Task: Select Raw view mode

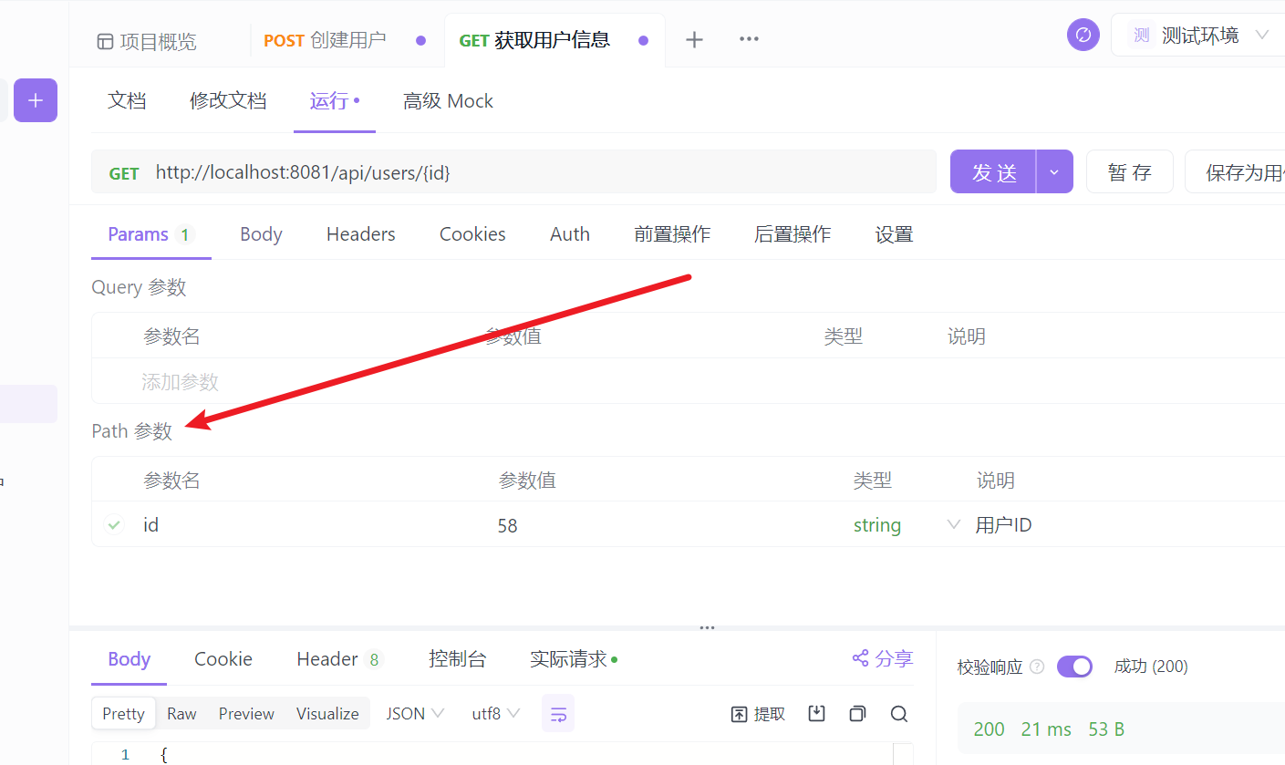Action: pyautogui.click(x=181, y=713)
